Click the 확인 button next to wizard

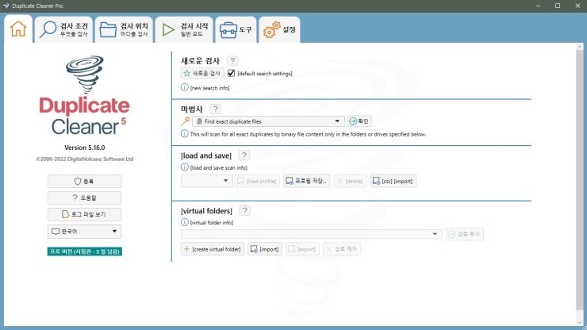tap(359, 121)
